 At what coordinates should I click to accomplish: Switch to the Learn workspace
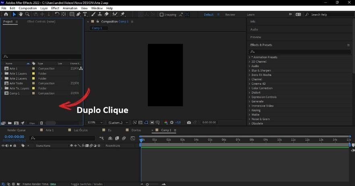click(251, 14)
